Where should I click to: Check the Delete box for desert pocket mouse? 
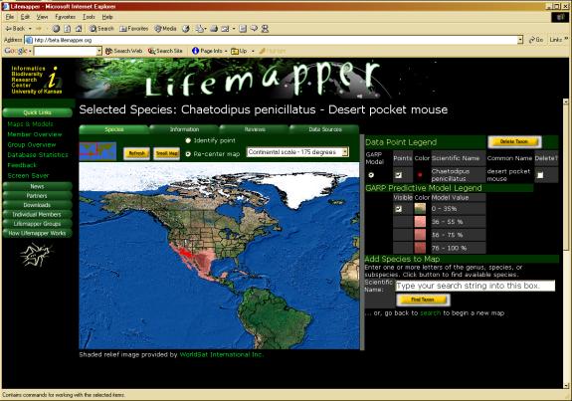[540, 175]
